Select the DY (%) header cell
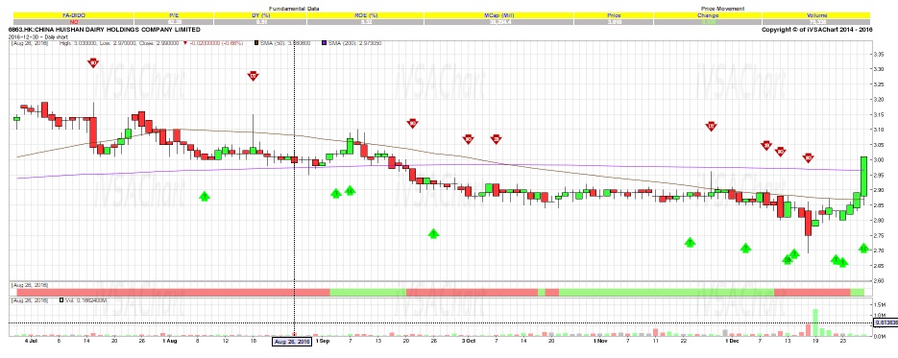The image size is (898, 358). point(260,14)
